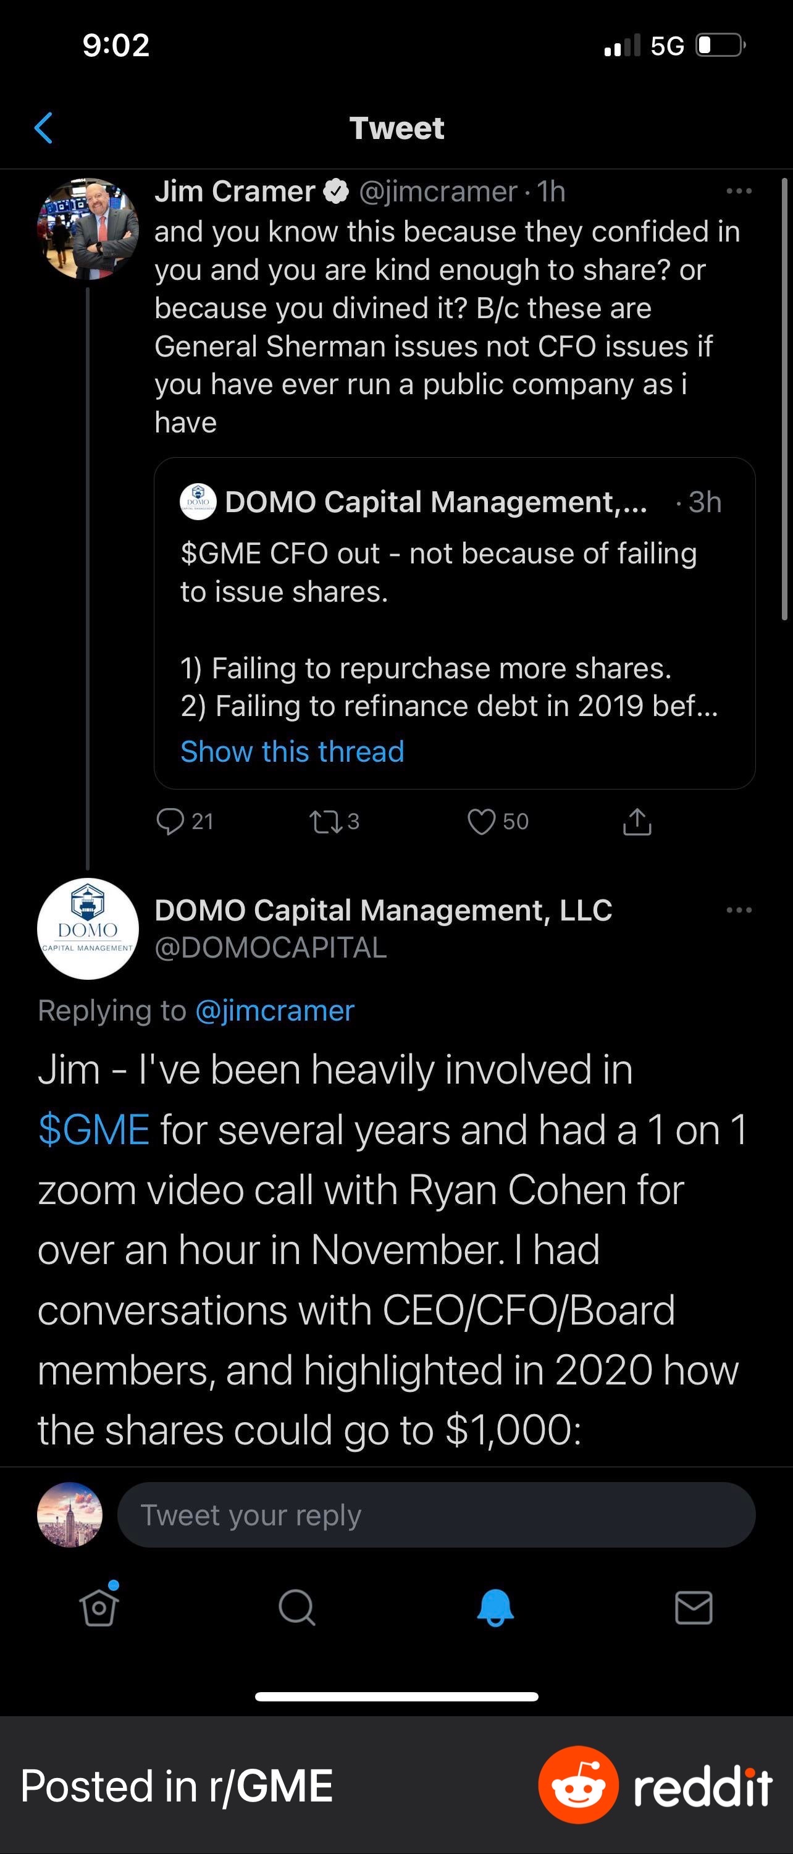
Task: Open Notifications bell tab
Action: coord(495,1607)
